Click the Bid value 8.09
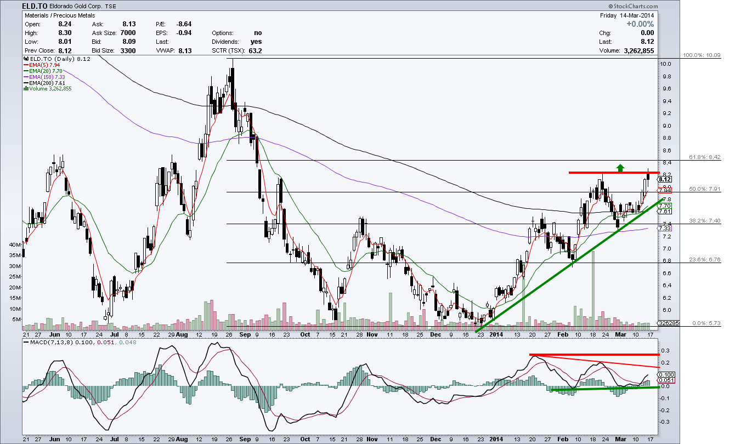 point(130,42)
